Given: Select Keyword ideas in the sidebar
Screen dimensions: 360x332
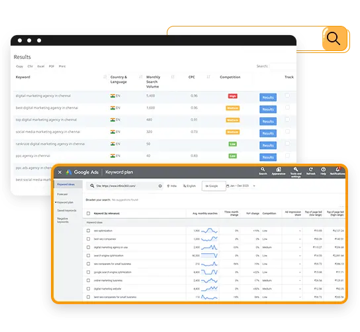Looking at the screenshot, I should (x=66, y=184).
